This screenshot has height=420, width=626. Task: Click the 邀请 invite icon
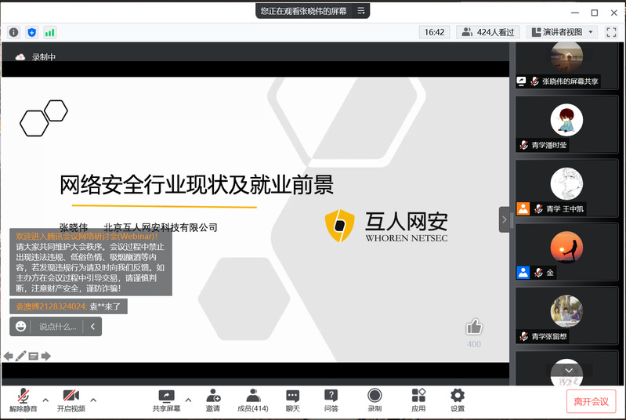[213, 400]
